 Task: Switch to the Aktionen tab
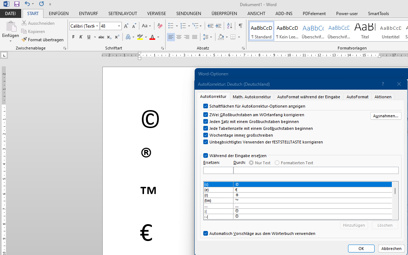tap(383, 97)
